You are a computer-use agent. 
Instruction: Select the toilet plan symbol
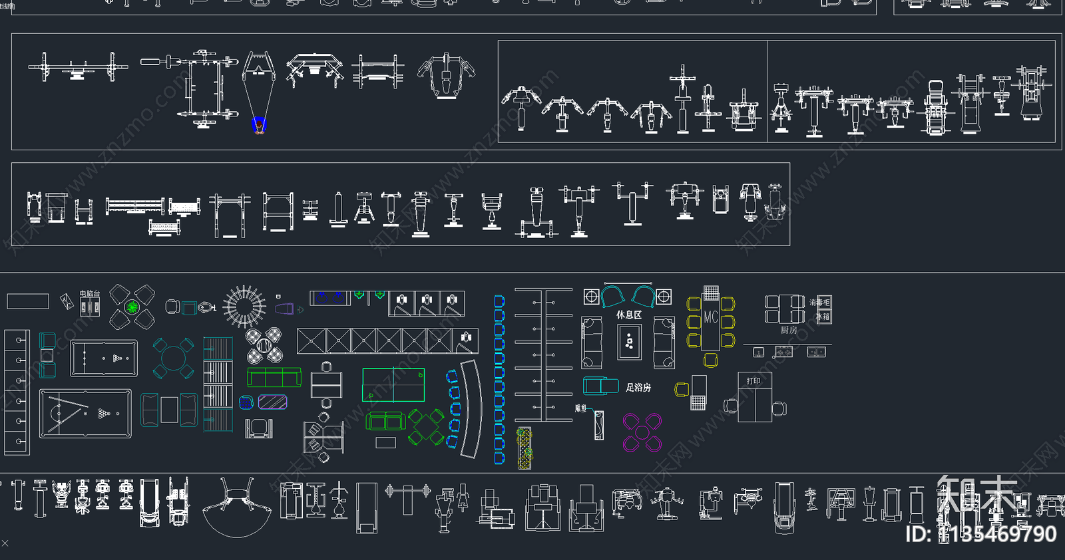pos(208,307)
